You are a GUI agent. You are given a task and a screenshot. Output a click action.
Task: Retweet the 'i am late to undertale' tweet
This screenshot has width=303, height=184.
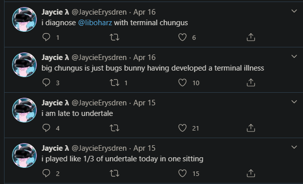coord(115,128)
